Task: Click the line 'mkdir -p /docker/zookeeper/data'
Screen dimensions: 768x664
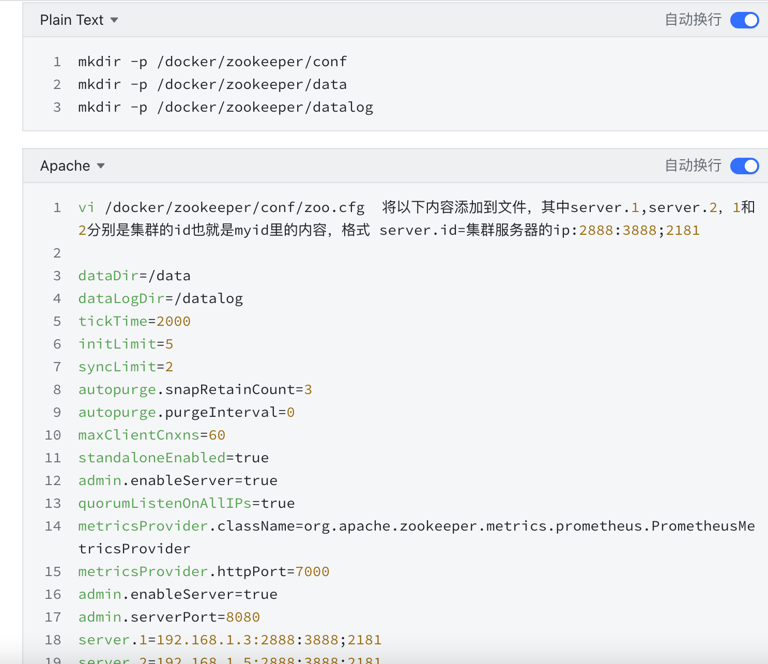Action: pyautogui.click(x=212, y=84)
